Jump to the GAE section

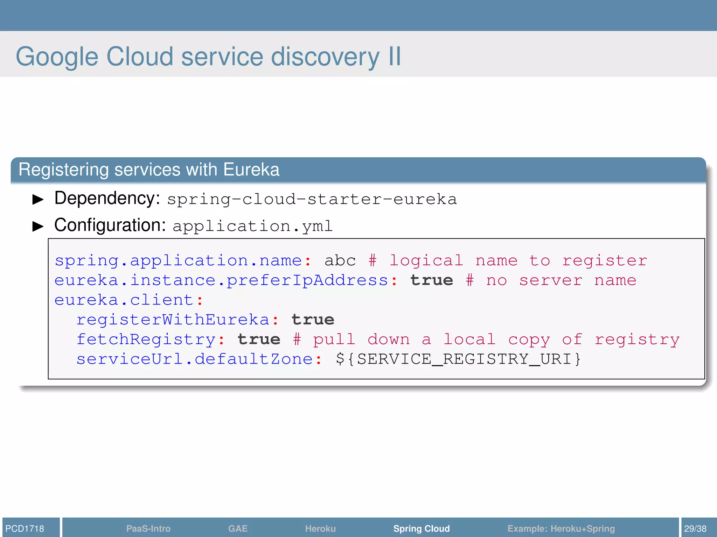(238, 528)
